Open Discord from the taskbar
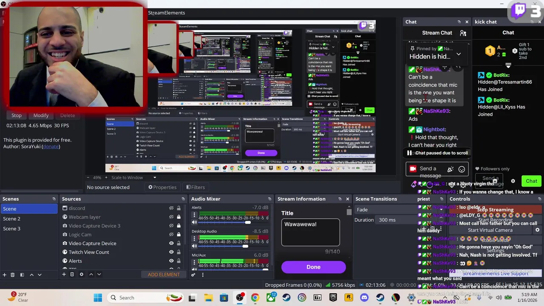Screen dimensions: 544x306 364,297
